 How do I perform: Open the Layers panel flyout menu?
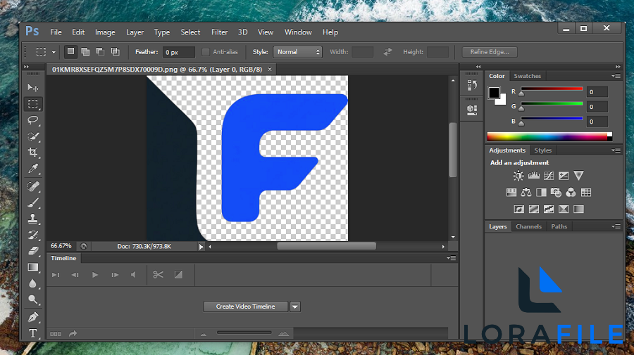click(x=616, y=227)
